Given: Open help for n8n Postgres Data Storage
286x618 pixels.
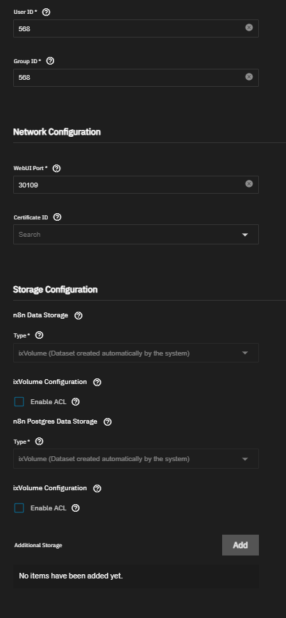Looking at the screenshot, I should (x=108, y=421).
